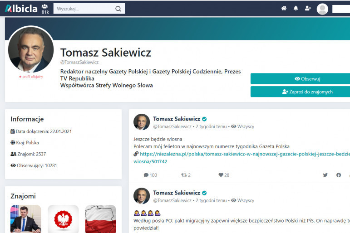
Task: Open the eagle emblem friend thumbnail
Action: [x=63, y=219]
